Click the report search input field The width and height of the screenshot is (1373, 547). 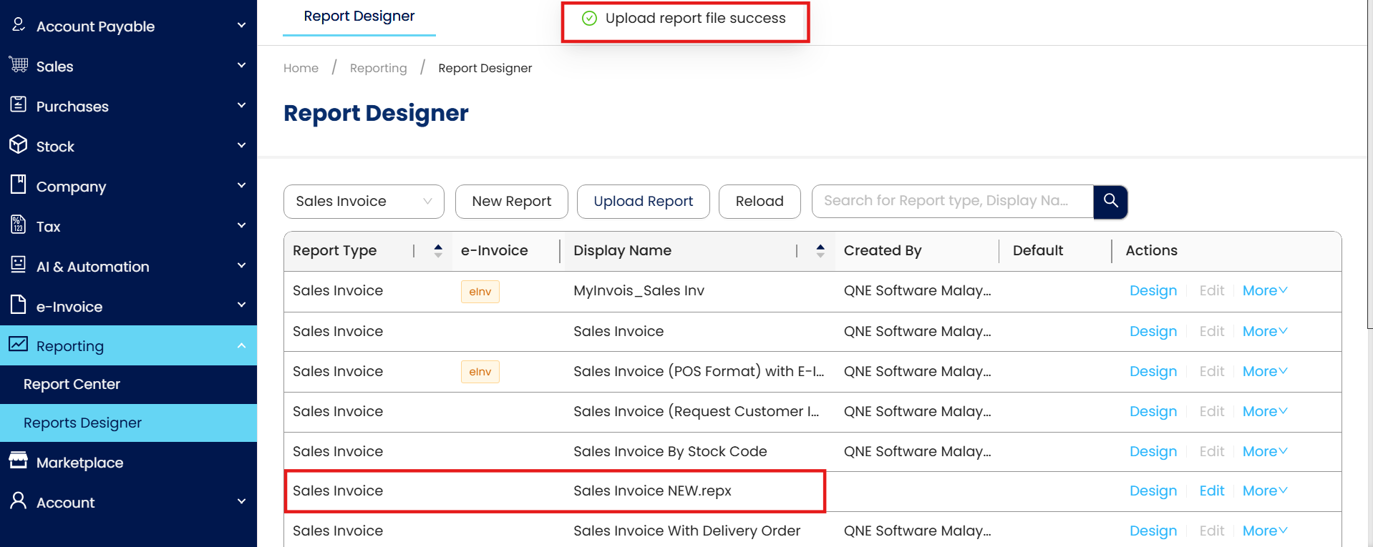click(x=952, y=201)
